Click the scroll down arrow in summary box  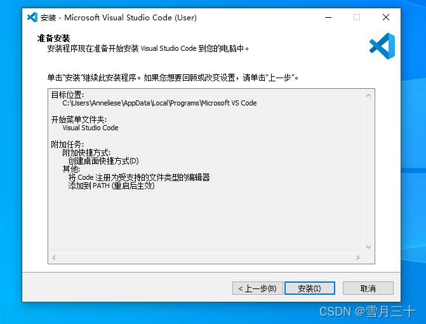point(368,246)
